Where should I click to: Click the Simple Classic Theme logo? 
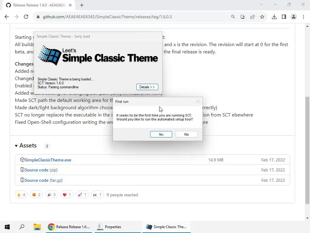tap(98, 56)
